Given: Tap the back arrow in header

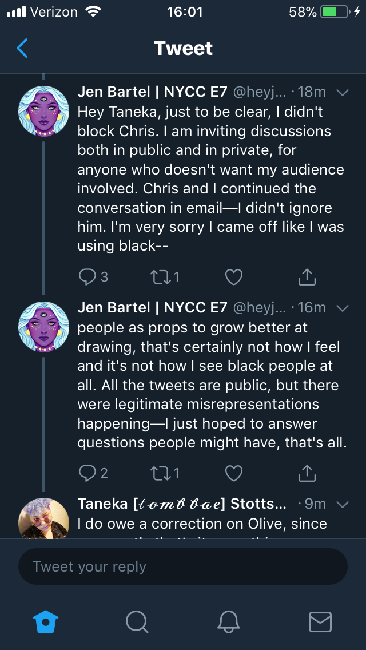Looking at the screenshot, I should point(22,48).
